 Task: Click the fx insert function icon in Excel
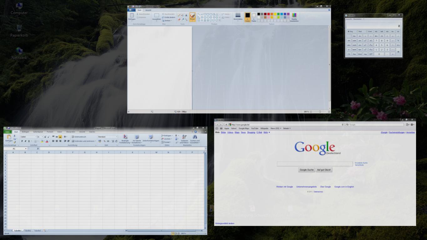[38, 149]
